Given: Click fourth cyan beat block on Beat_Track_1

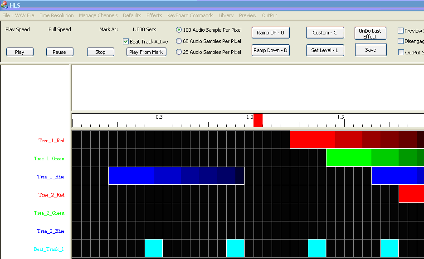Looking at the screenshot, I should click(x=390, y=248).
